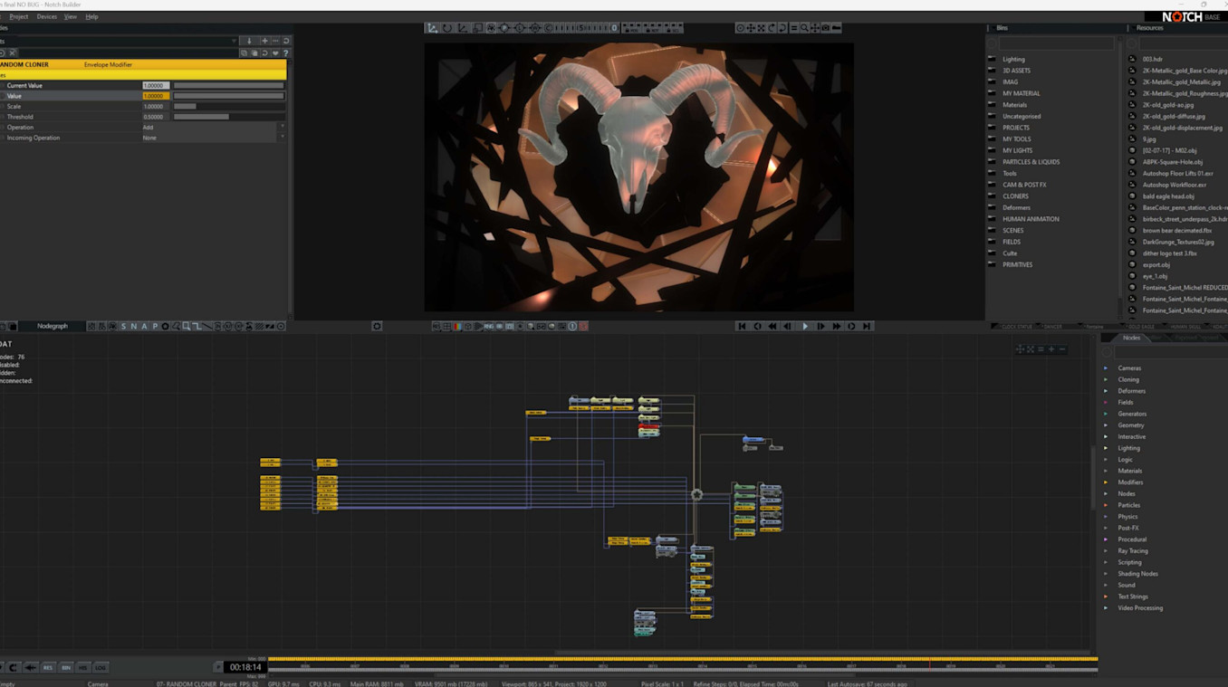1228x687 pixels.
Task: Click the Current Value input field
Action: point(155,85)
